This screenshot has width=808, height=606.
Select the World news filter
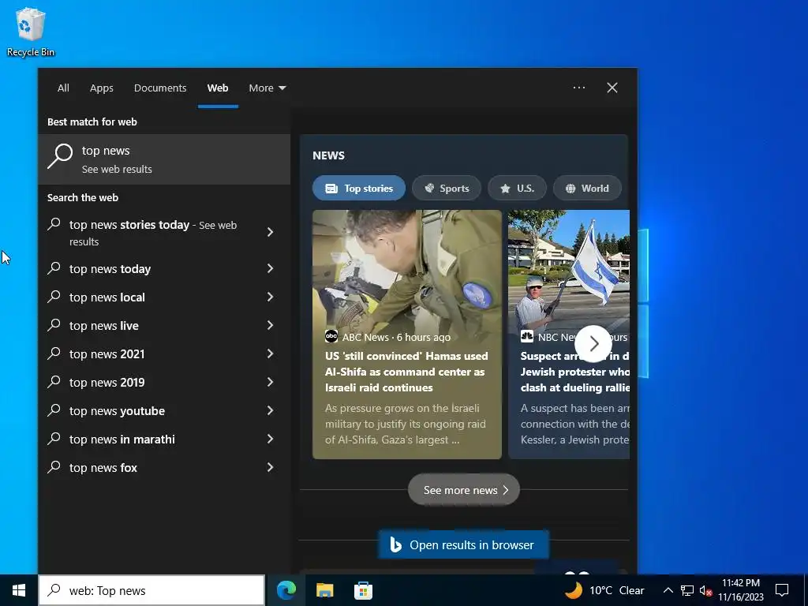(x=587, y=189)
